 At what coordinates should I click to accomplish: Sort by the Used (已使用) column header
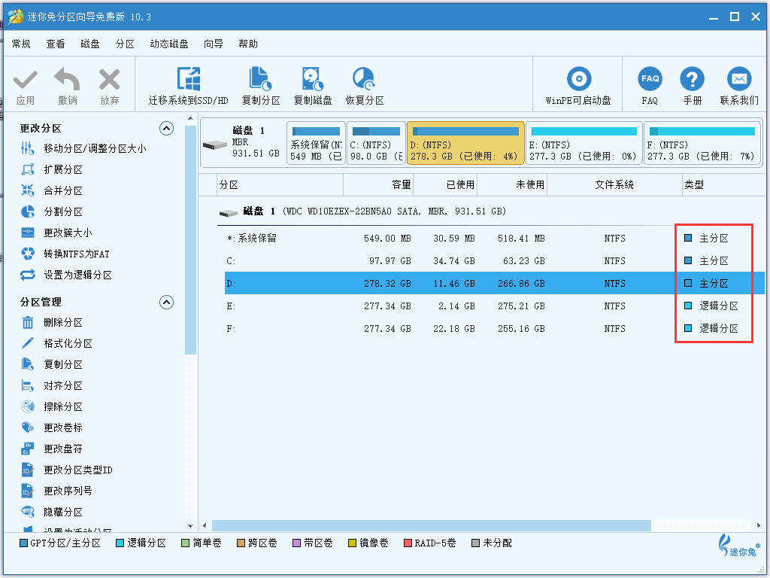(445, 185)
